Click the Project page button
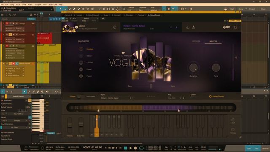 252,9
